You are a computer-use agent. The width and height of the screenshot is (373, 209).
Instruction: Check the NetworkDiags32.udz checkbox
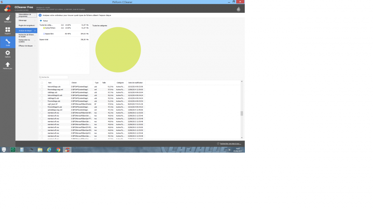coord(42,95)
